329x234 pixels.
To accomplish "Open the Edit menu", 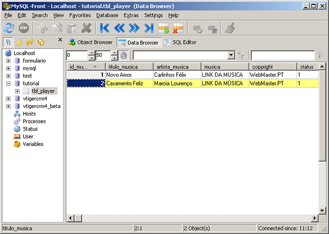I will (22, 15).
